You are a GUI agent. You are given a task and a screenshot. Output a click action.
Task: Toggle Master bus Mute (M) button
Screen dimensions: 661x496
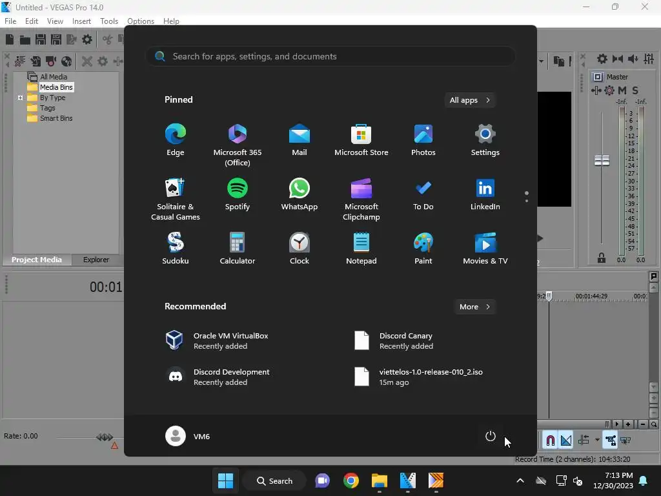(x=622, y=90)
